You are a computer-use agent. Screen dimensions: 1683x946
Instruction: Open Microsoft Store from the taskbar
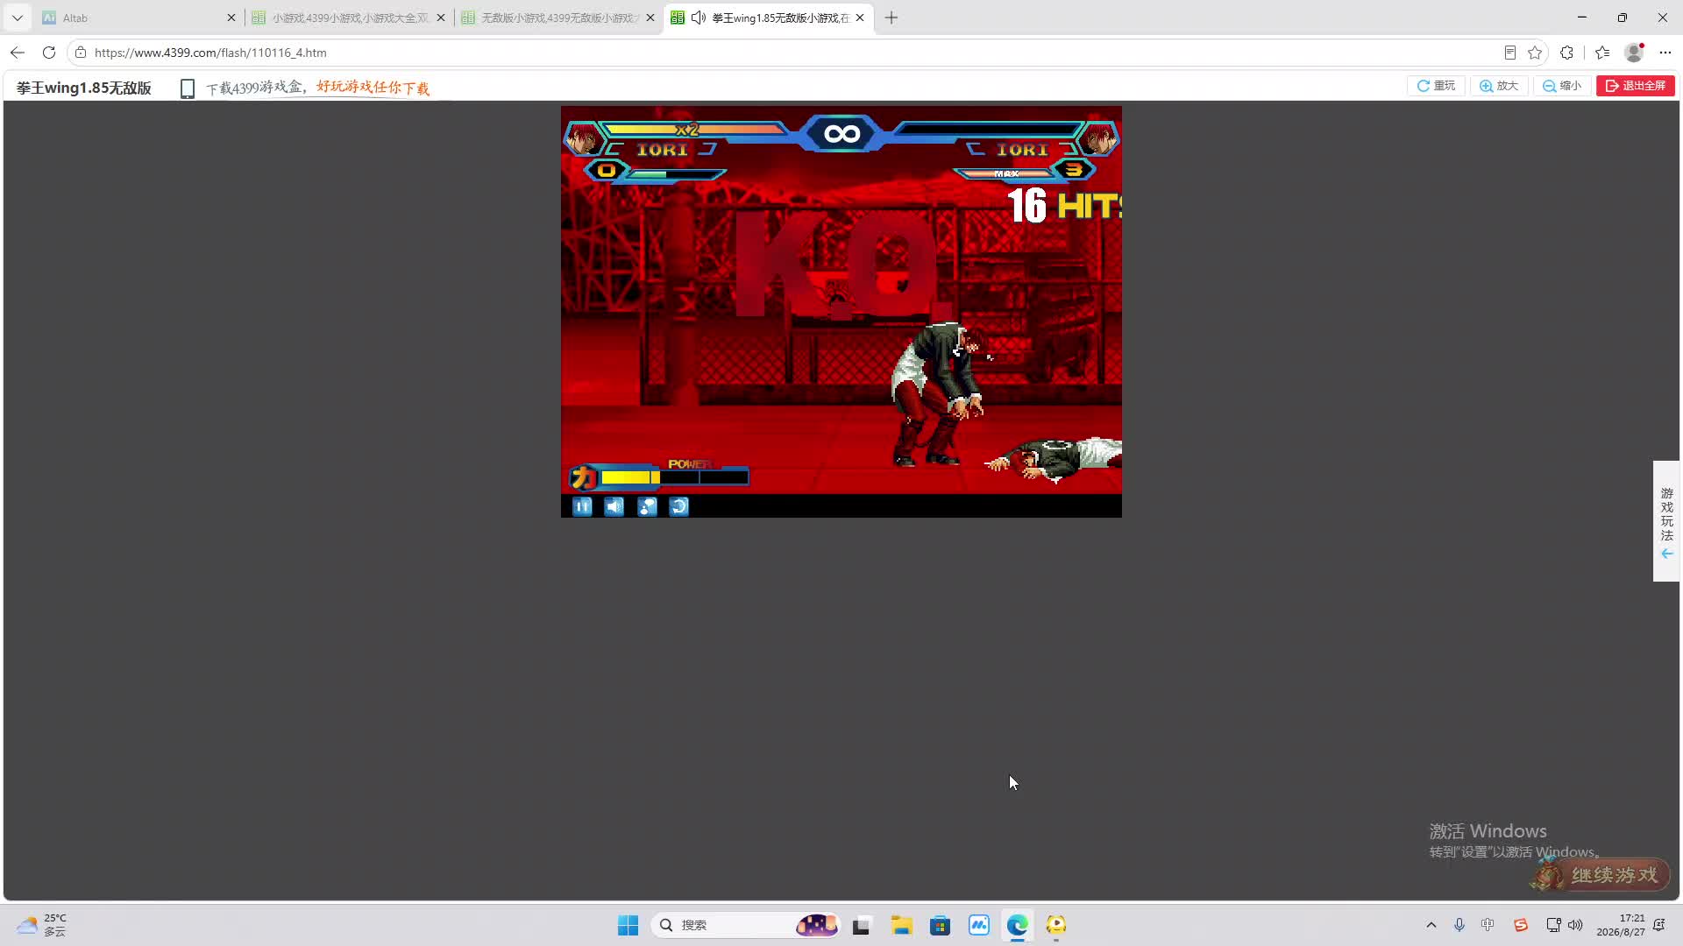tap(941, 925)
